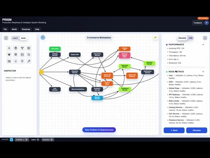210x158 pixels.
Task: Collapse the Performance section
Action: [203, 44]
